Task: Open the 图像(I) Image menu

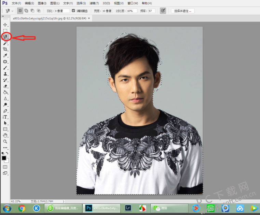Action: coord(42,3)
